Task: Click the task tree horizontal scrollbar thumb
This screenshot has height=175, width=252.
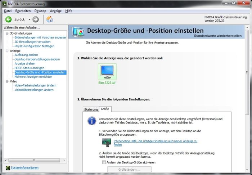Action: coord(34,160)
